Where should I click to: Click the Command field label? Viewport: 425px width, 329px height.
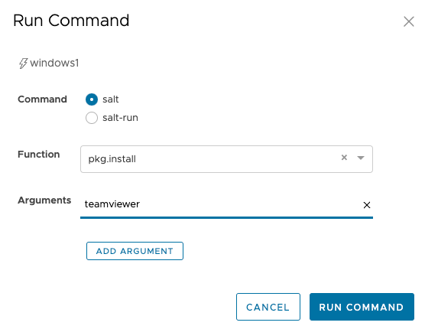pyautogui.click(x=42, y=99)
